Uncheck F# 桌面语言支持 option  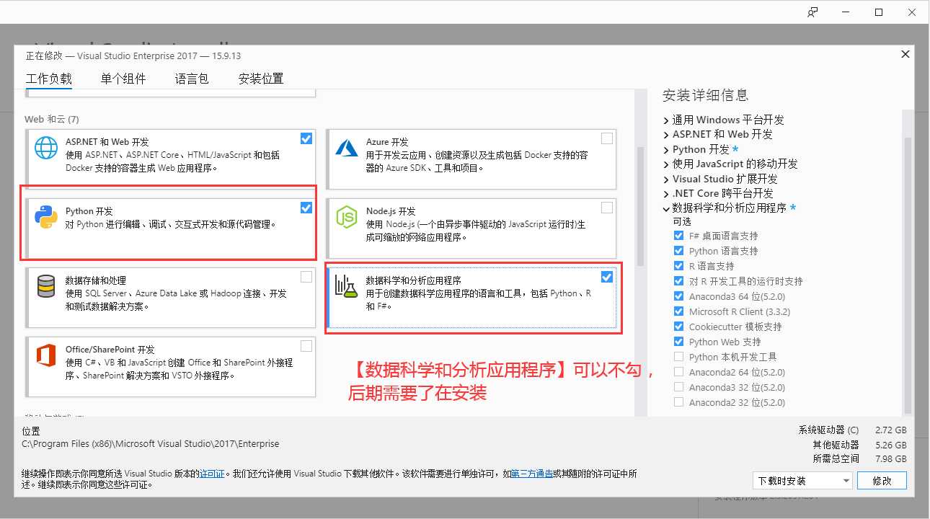(678, 236)
